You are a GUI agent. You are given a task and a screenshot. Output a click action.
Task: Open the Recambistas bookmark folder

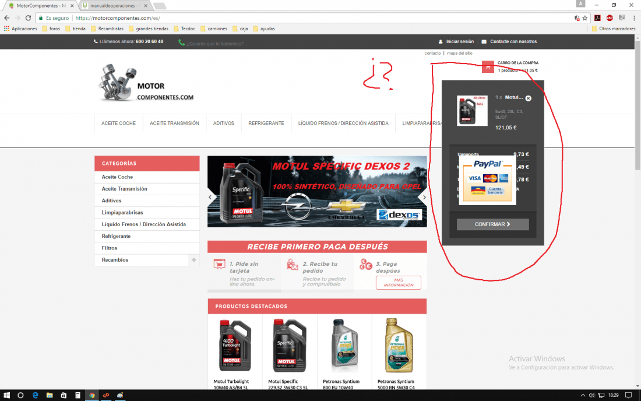[x=107, y=29]
